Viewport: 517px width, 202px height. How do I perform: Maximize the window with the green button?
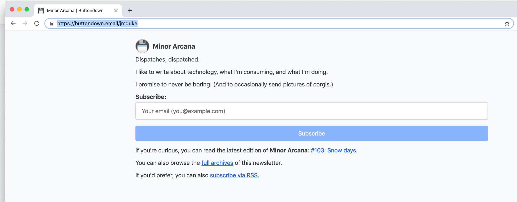(27, 10)
